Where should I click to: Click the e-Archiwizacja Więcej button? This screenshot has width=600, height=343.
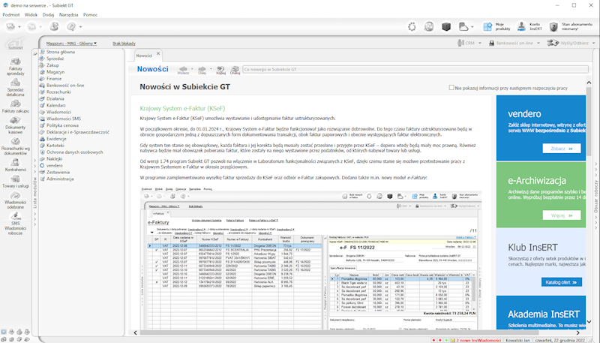click(561, 215)
